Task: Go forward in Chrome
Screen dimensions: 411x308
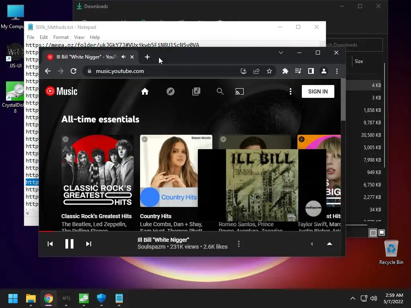Action: point(61,71)
